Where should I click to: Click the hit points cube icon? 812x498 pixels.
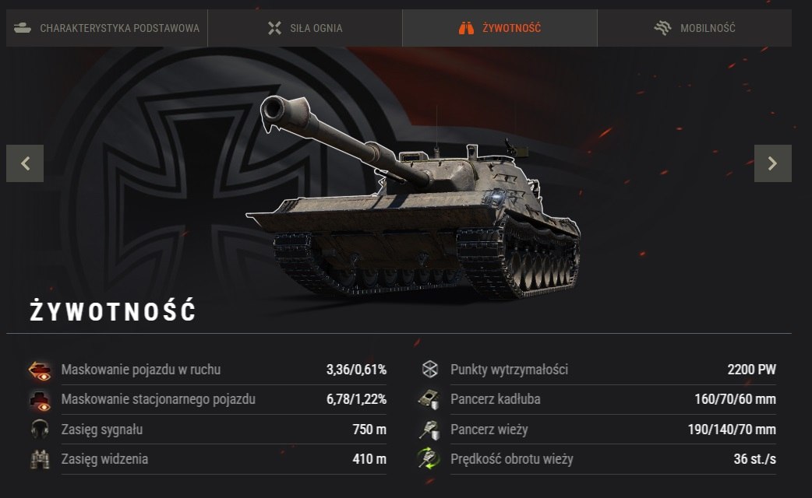[429, 370]
